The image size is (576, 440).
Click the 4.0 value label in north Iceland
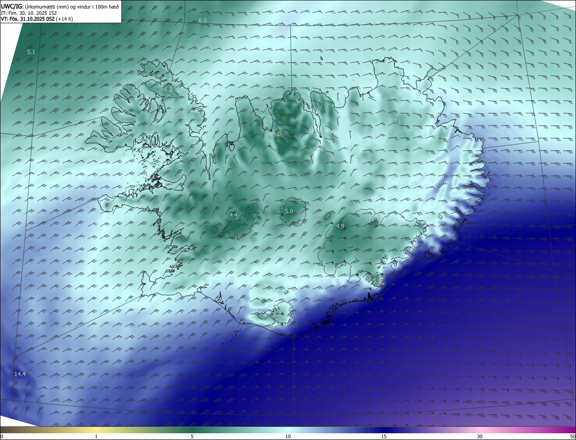pos(277,134)
